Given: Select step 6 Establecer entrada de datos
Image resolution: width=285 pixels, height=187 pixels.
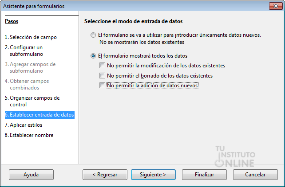Looking at the screenshot, I should pyautogui.click(x=39, y=115).
